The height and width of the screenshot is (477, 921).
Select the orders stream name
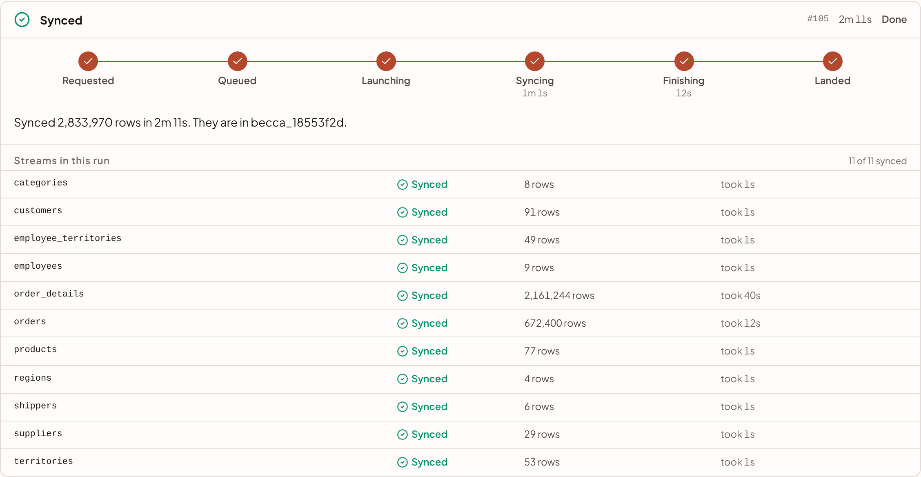pyautogui.click(x=30, y=322)
